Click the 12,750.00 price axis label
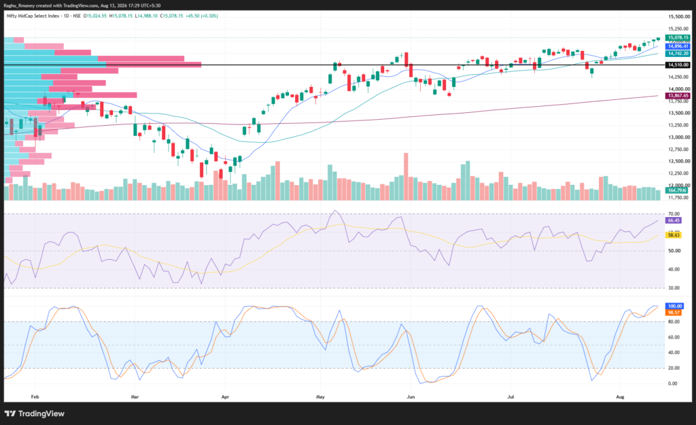Image resolution: width=696 pixels, height=425 pixels. click(679, 149)
